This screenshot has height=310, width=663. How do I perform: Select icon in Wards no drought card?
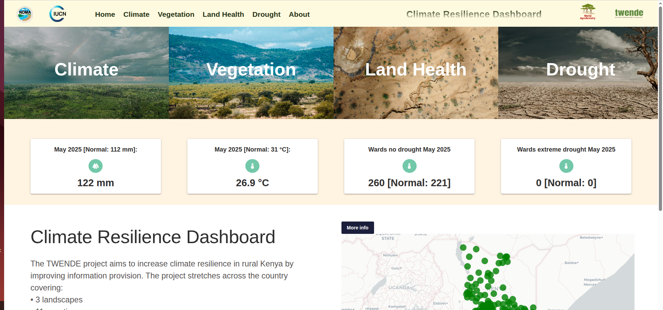tap(409, 166)
